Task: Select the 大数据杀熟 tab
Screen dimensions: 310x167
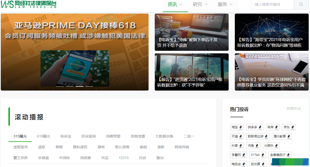Action: (x=164, y=136)
